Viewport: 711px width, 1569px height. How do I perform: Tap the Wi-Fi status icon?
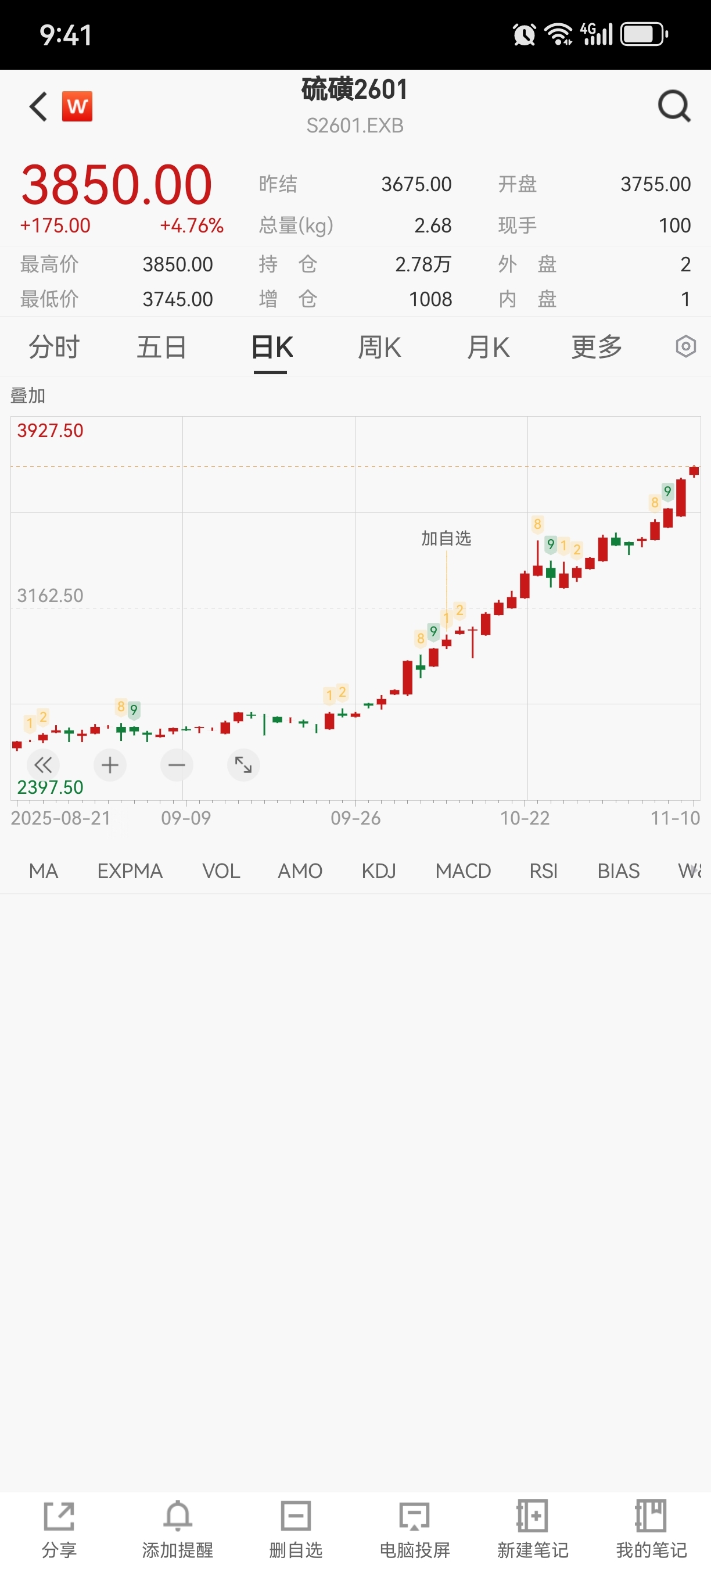pyautogui.click(x=558, y=34)
